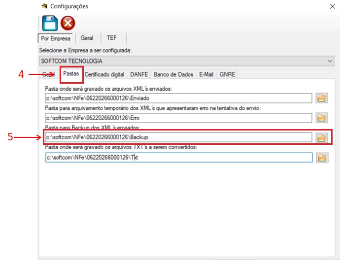Click the red X cancel icon

point(68,23)
